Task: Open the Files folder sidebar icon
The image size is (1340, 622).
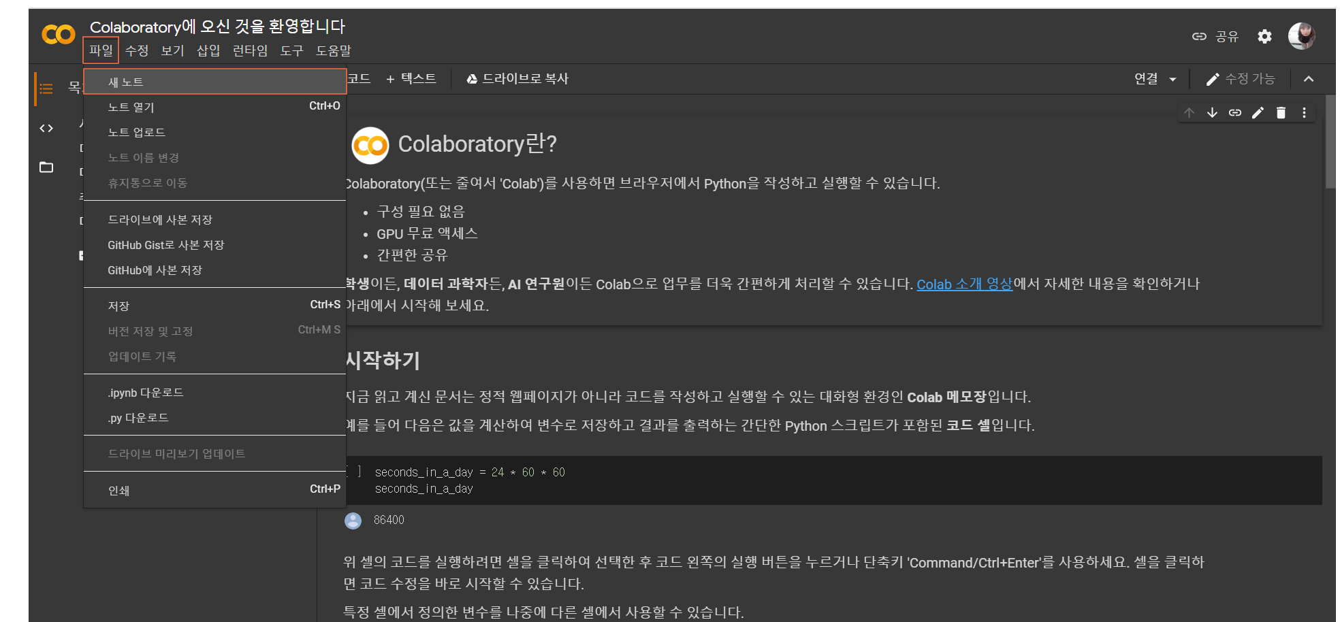Action: [x=46, y=167]
